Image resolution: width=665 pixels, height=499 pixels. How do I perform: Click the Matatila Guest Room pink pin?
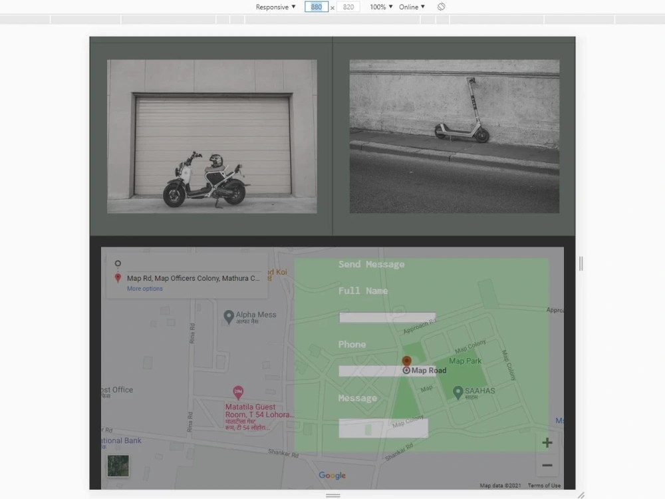coord(238,393)
